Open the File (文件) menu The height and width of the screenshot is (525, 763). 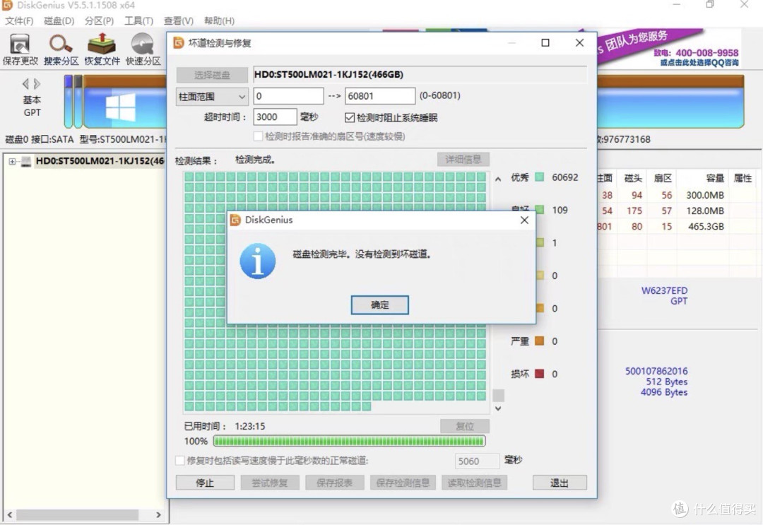(20, 21)
